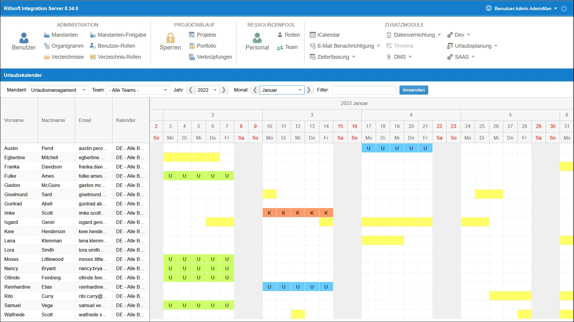The image size is (574, 322).
Task: Go to the next month arrow
Action: click(309, 90)
